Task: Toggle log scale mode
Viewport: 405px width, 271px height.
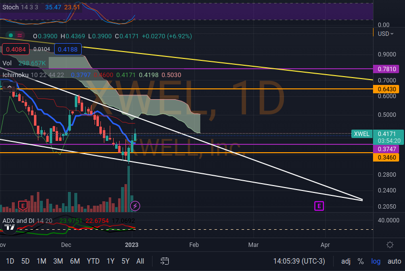Action: coord(376,261)
